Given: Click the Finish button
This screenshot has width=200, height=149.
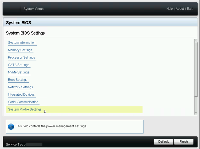Looking at the screenshot, I should click(184, 142).
